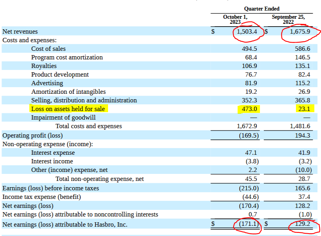The width and height of the screenshot is (321, 236).
Task: Select the highlighted Loss on assets held for sale label
Action: point(68,109)
